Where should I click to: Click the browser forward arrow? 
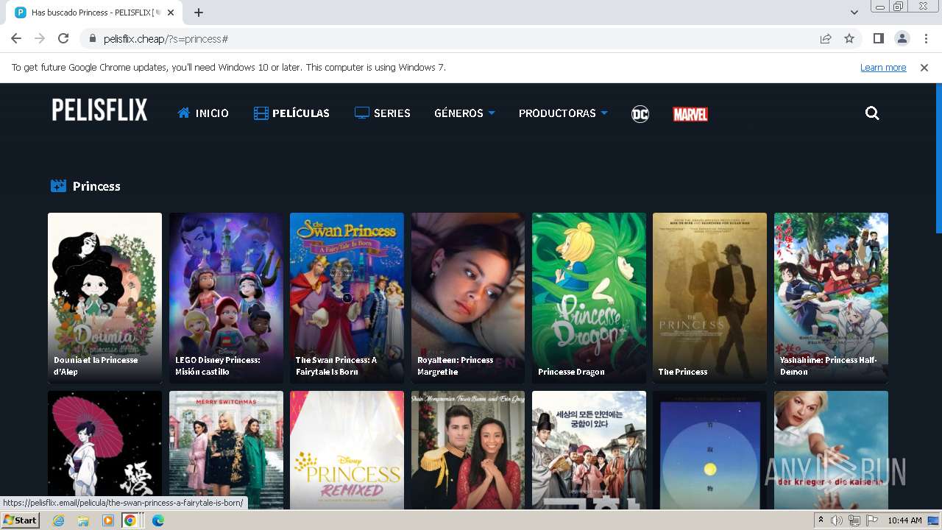point(40,38)
